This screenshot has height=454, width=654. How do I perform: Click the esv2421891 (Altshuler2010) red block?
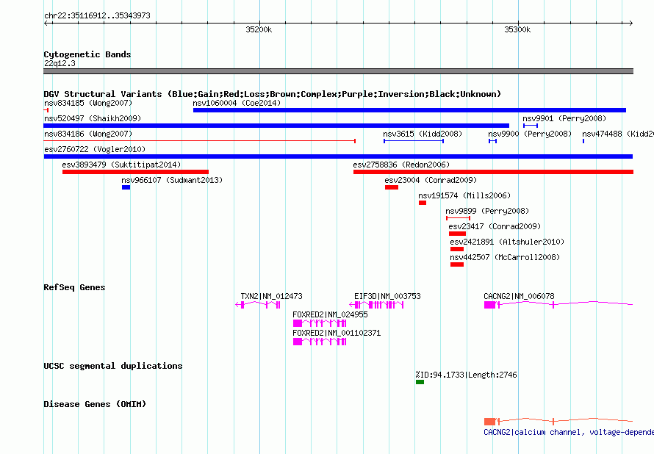point(457,249)
